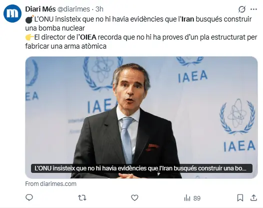Image resolution: width=263 pixels, height=208 pixels.
Task: Follow the 'From diarimes.com' source link
Action: [51, 184]
